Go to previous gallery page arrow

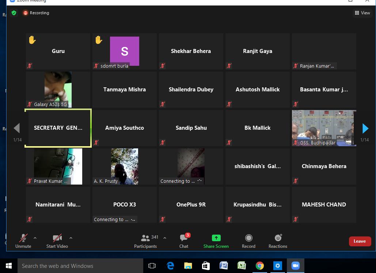pos(16,128)
